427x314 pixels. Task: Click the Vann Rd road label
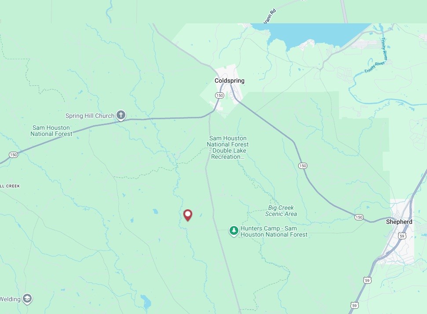(x=270, y=16)
